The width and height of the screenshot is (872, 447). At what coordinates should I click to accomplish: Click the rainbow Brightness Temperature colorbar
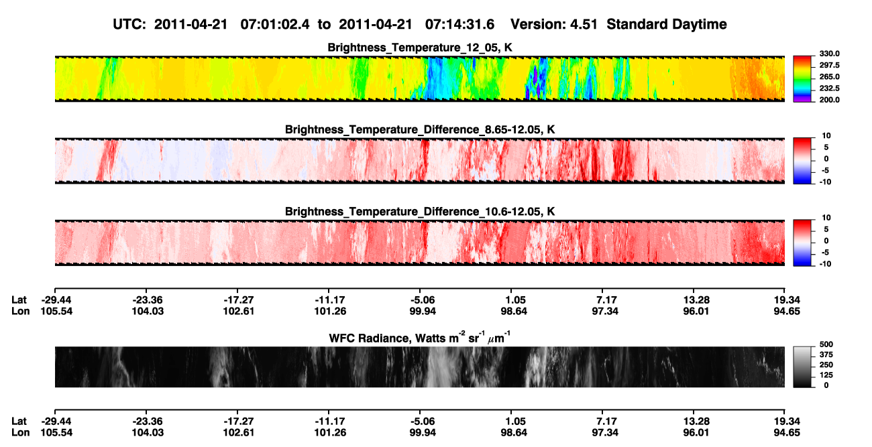802,78
